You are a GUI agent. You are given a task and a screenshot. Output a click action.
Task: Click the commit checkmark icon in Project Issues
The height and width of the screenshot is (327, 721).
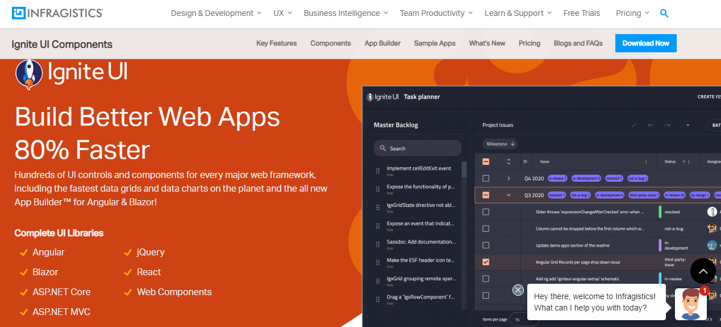coord(634,125)
